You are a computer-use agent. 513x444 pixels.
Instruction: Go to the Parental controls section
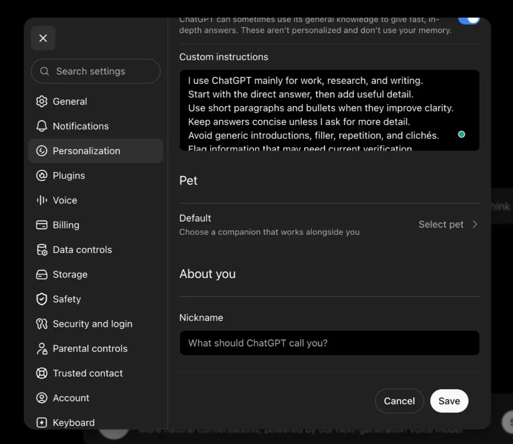pyautogui.click(x=95, y=348)
